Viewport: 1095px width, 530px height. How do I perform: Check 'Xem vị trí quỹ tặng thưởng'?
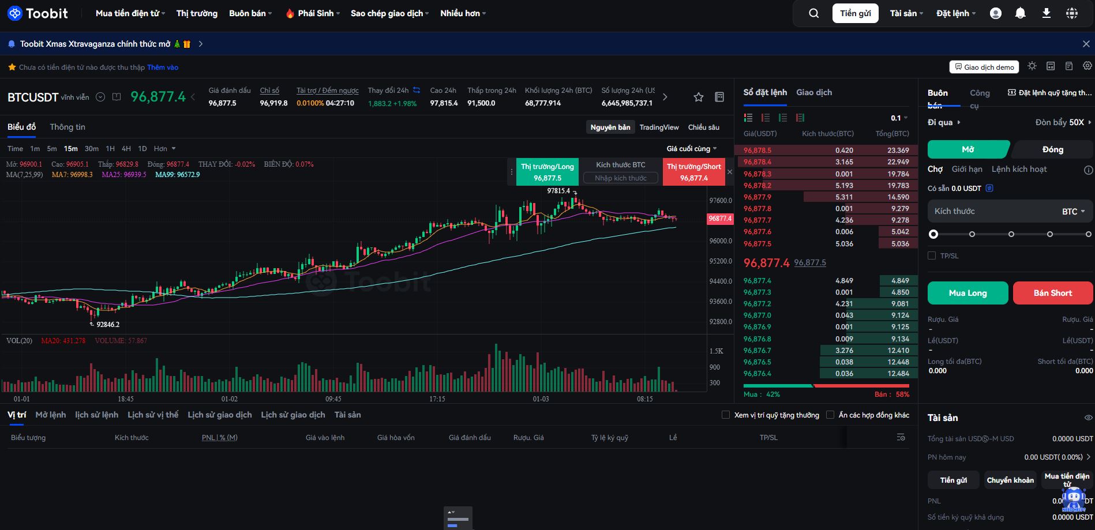[x=726, y=415]
